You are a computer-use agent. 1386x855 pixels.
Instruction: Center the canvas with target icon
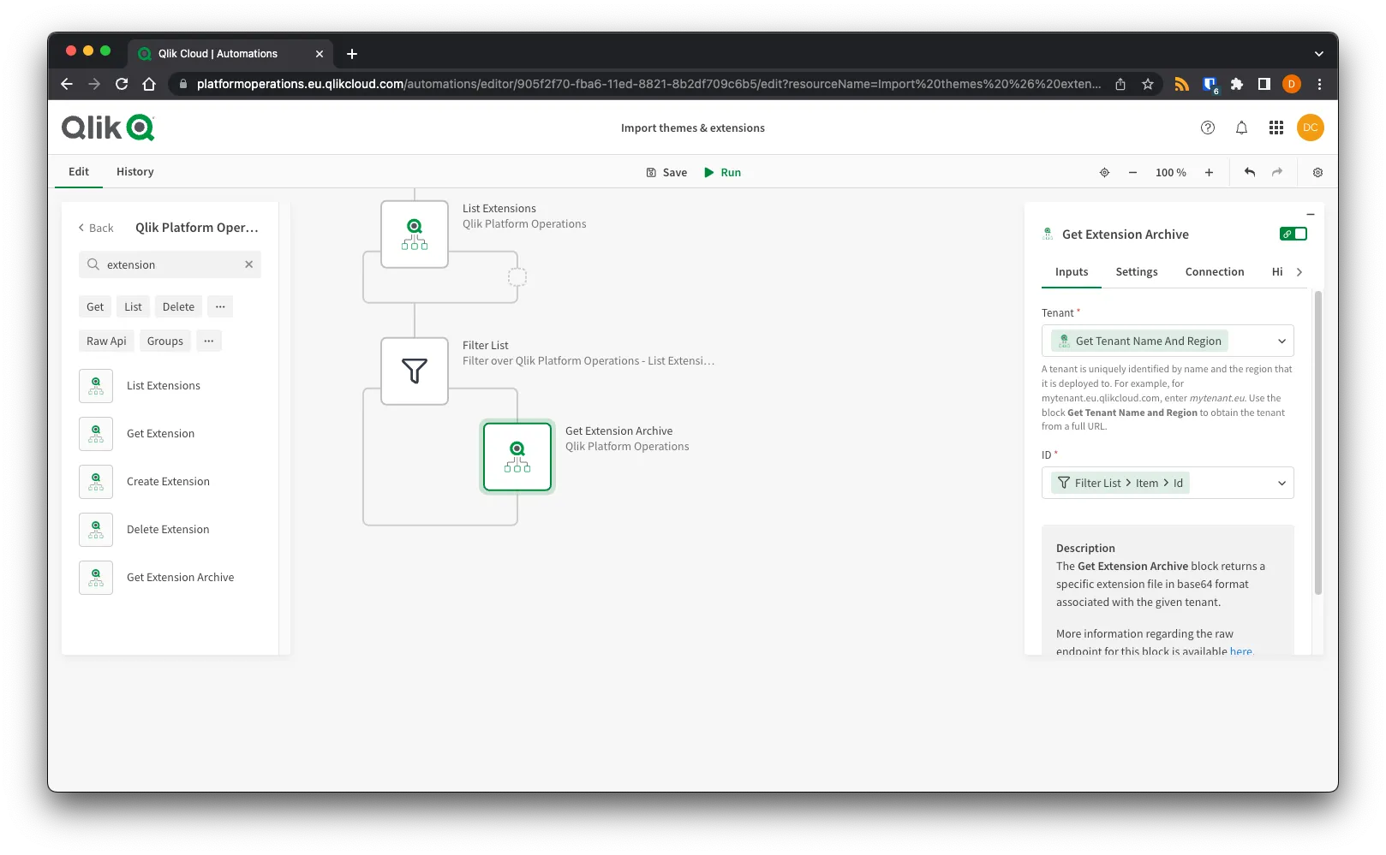tap(1104, 172)
